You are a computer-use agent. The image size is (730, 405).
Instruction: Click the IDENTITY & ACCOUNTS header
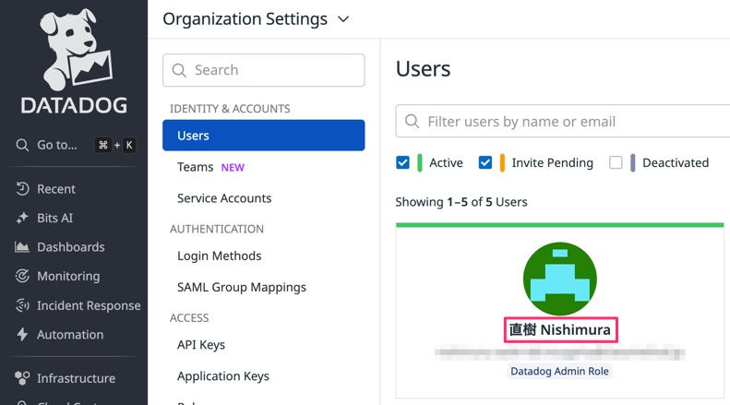pyautogui.click(x=230, y=109)
